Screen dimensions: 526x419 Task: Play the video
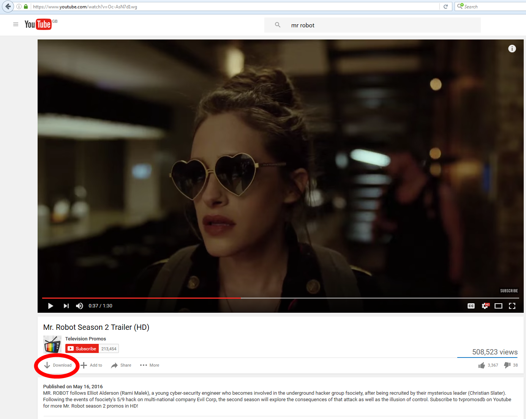click(x=50, y=306)
